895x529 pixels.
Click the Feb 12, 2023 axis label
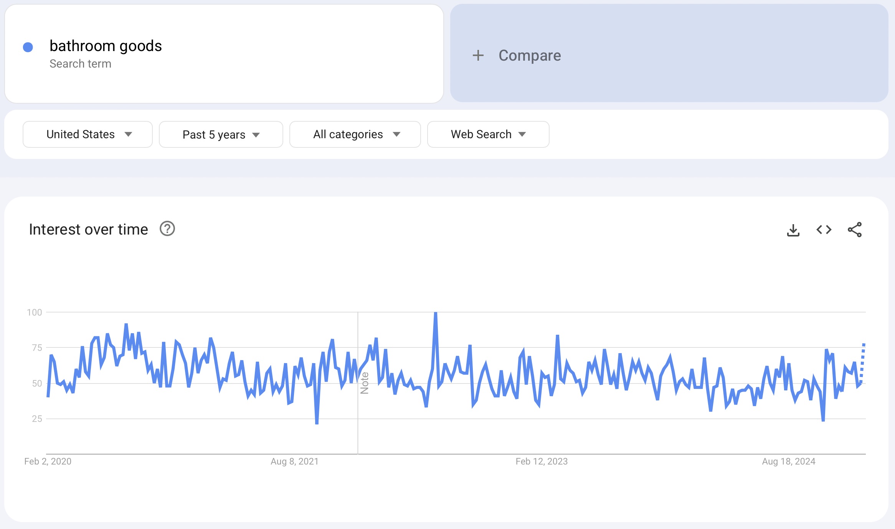541,461
